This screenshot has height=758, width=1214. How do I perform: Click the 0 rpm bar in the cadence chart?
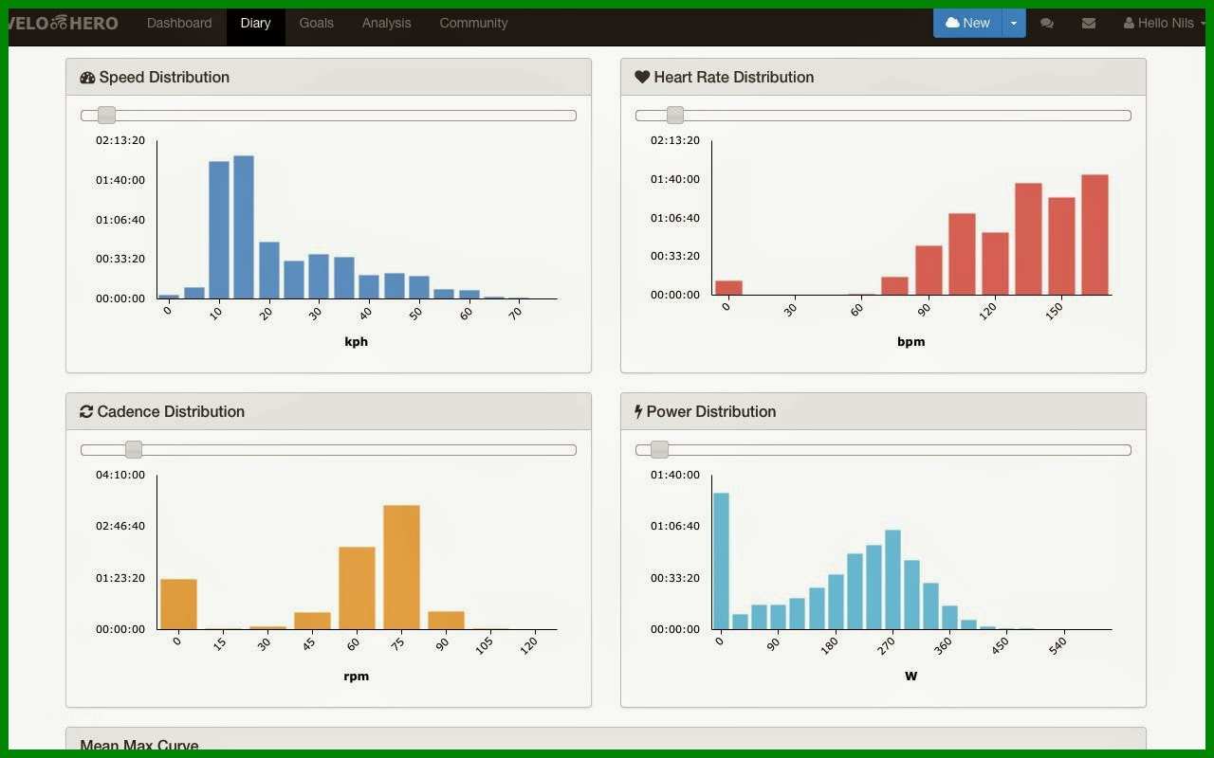point(178,604)
